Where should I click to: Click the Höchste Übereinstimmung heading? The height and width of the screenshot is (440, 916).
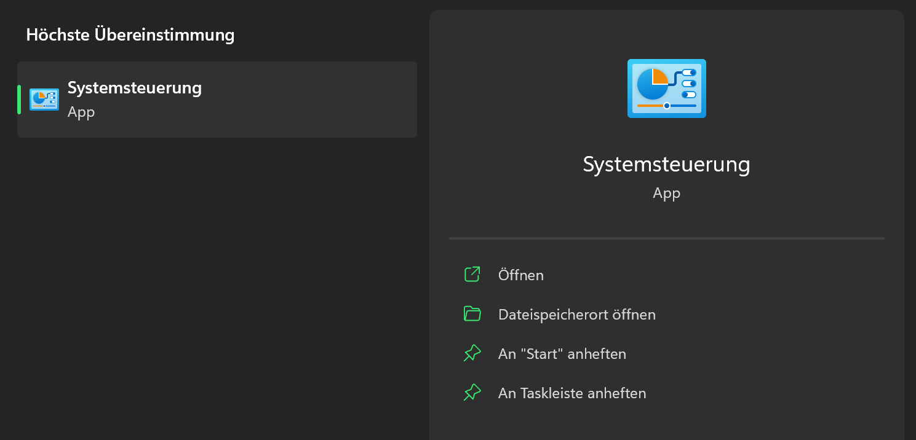(130, 35)
